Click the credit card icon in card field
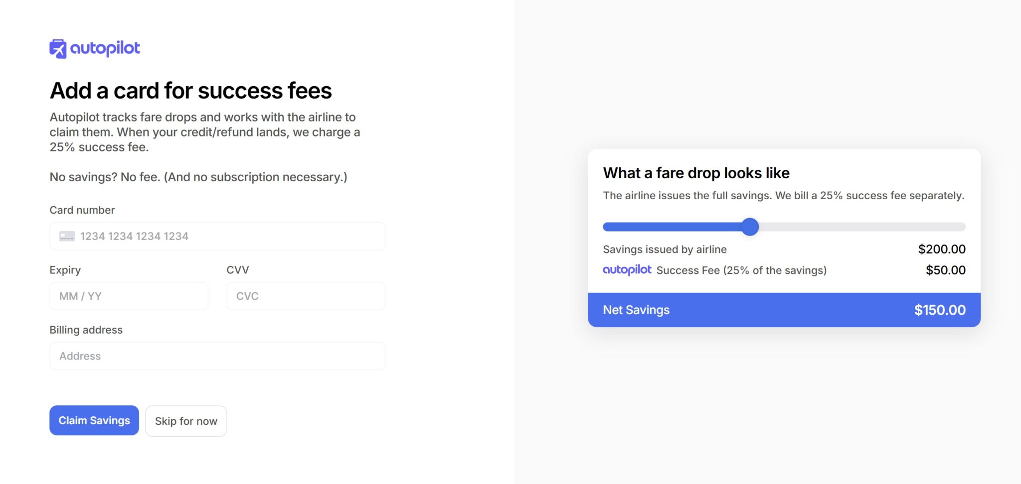Viewport: 1021px width, 484px height. (x=67, y=236)
